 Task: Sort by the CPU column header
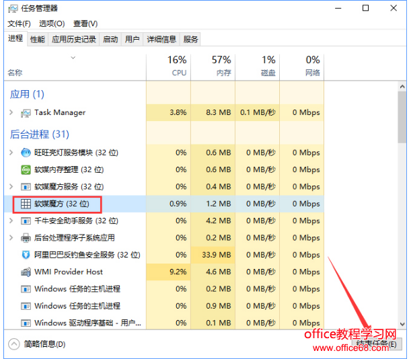pyautogui.click(x=168, y=67)
